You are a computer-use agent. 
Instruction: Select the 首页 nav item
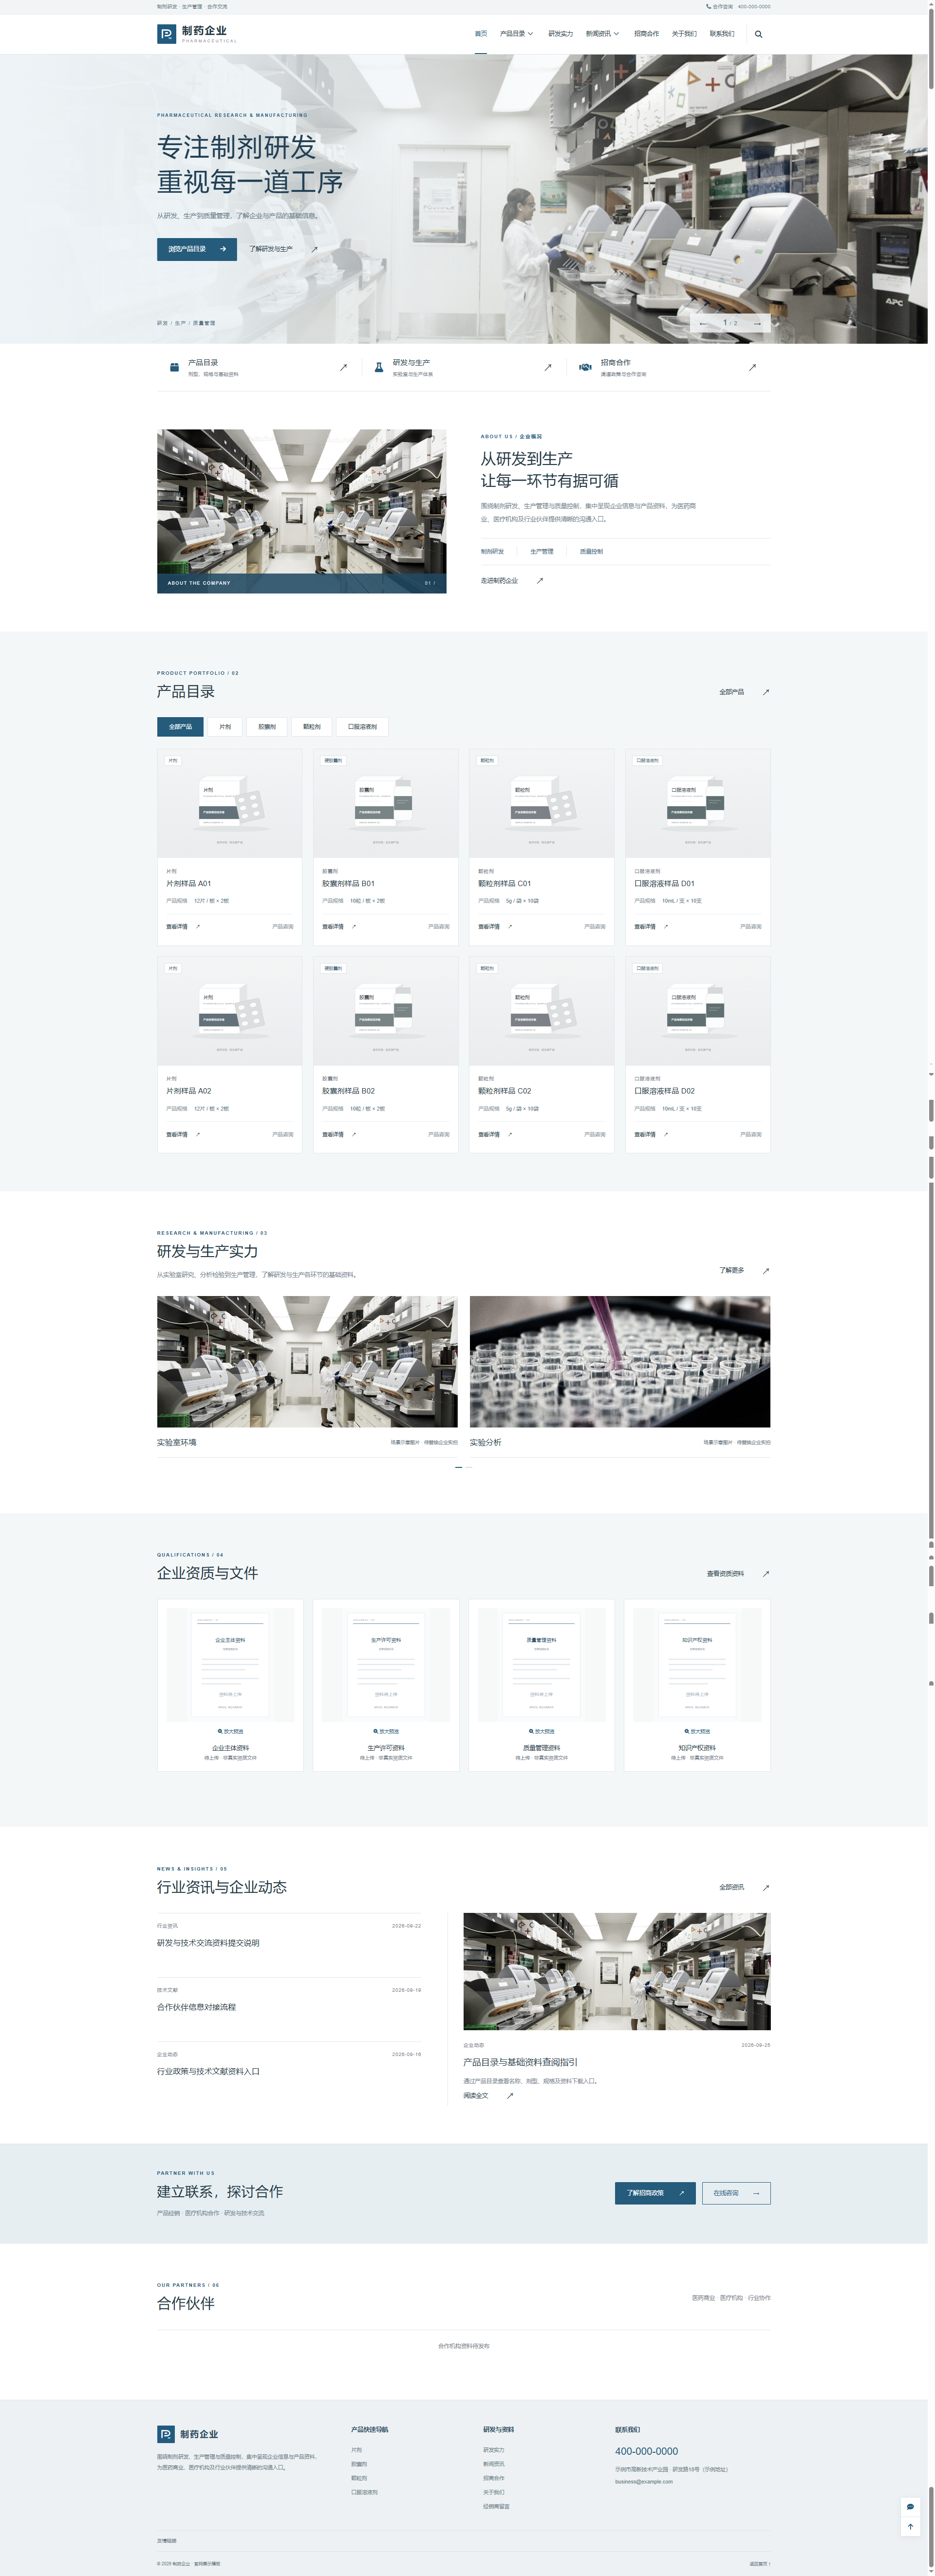[x=481, y=34]
